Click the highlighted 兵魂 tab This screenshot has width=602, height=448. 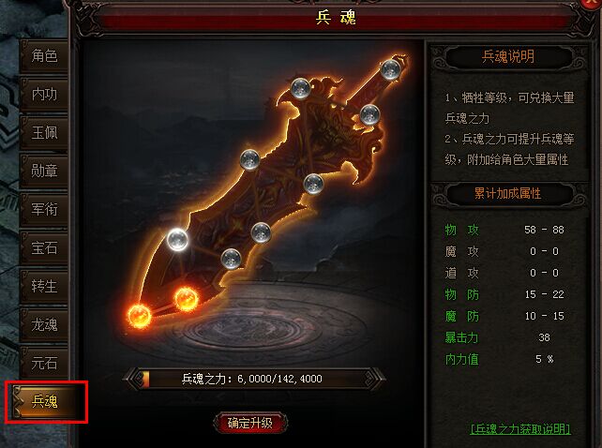coord(47,402)
